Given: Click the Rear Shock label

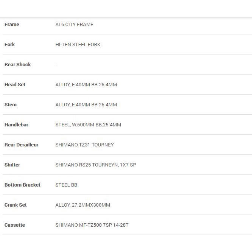Looking at the screenshot, I should point(18,65).
